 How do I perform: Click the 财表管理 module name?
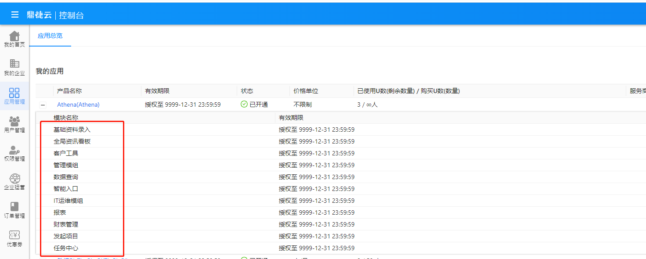click(x=66, y=224)
